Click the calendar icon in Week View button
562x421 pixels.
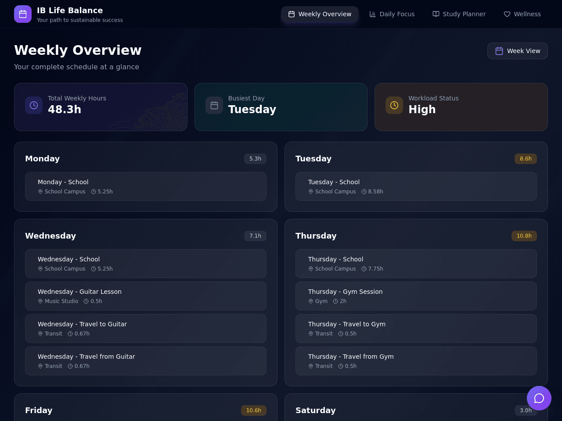[499, 51]
